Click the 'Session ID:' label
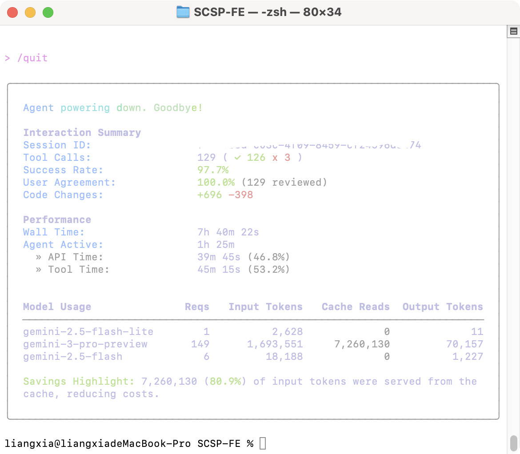Viewport: 520px width, 454px height. (57, 145)
